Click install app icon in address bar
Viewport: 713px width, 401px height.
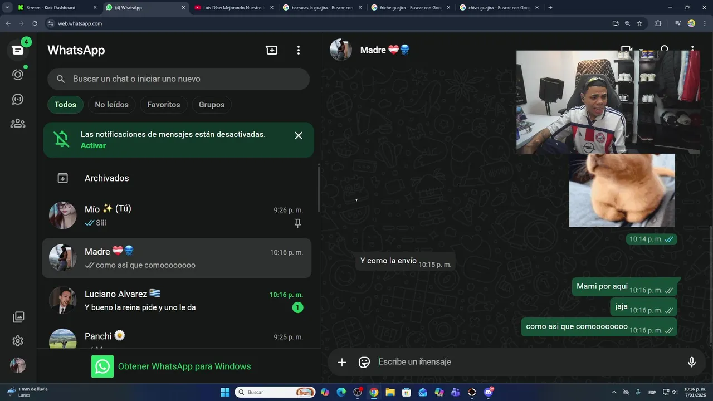pos(616,23)
